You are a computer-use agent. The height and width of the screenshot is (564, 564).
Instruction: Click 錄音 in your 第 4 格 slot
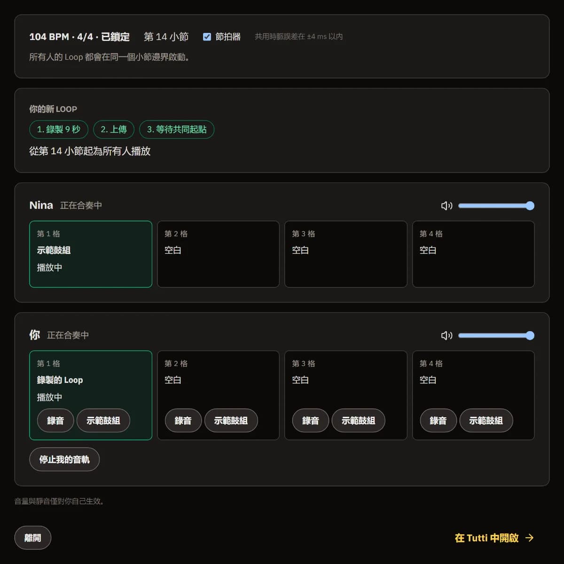(438, 421)
